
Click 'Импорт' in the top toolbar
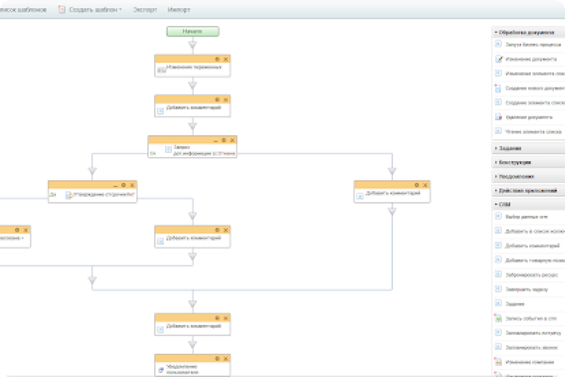click(x=179, y=10)
